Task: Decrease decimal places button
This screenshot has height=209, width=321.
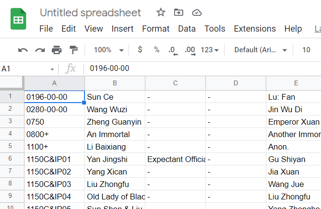Action: pyautogui.click(x=173, y=50)
